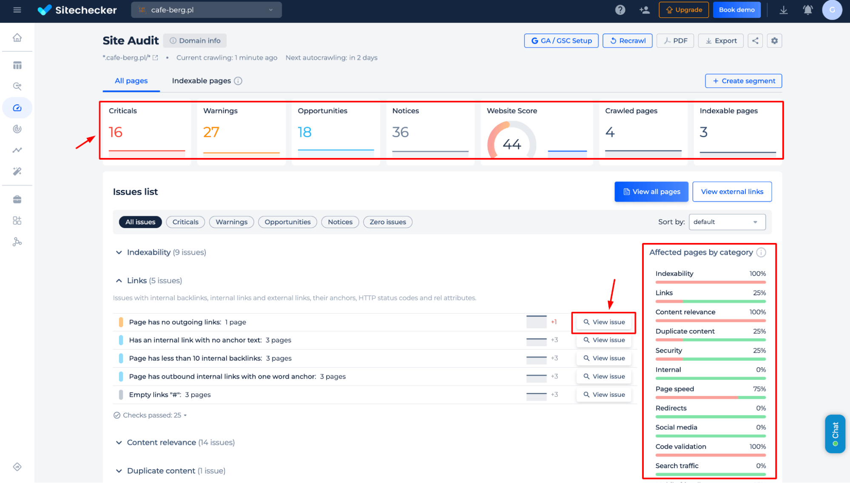
Task: Toggle Criticals filter button
Action: click(185, 222)
